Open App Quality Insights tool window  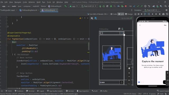click(55, 91)
